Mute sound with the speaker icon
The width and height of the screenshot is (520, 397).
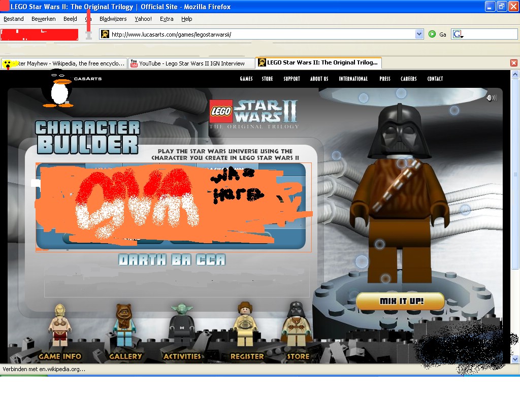491,97
